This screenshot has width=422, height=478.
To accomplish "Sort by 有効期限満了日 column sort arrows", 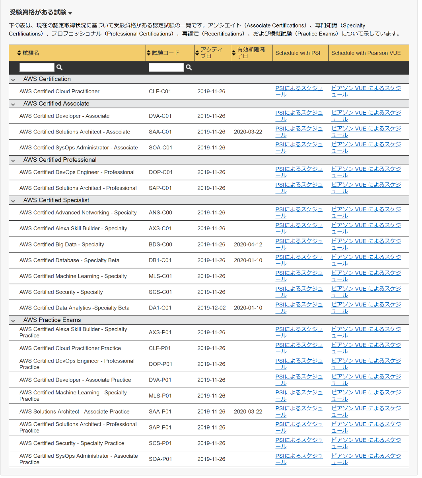I will [x=233, y=53].
